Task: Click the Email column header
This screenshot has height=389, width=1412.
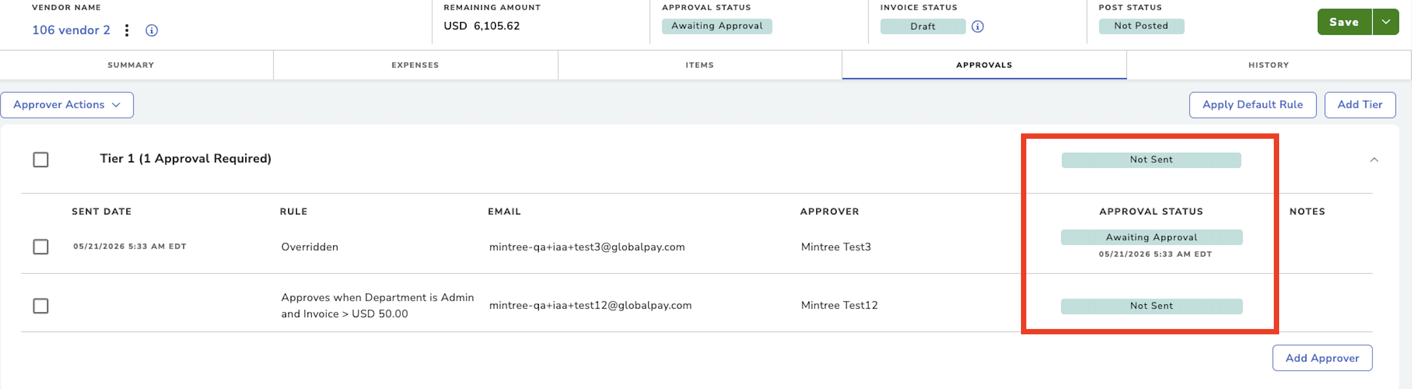Action: [x=504, y=212]
